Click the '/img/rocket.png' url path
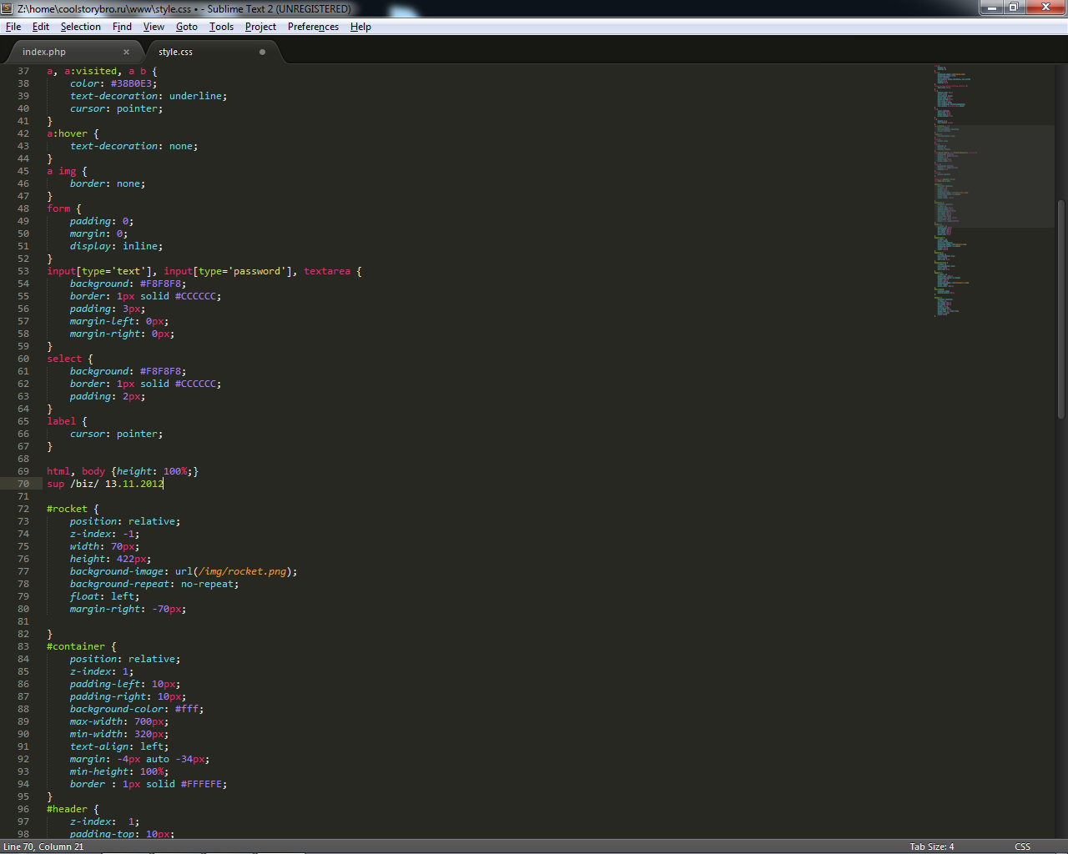 [242, 571]
